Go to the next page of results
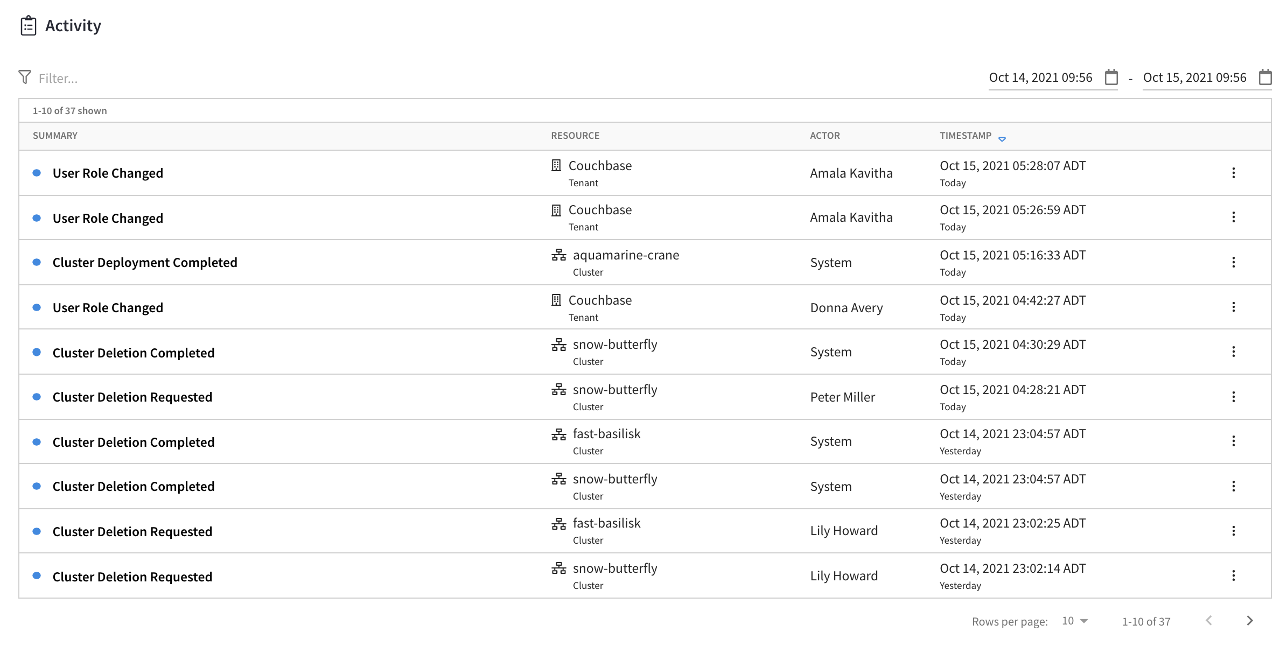Viewport: 1287px width, 646px height. point(1250,620)
